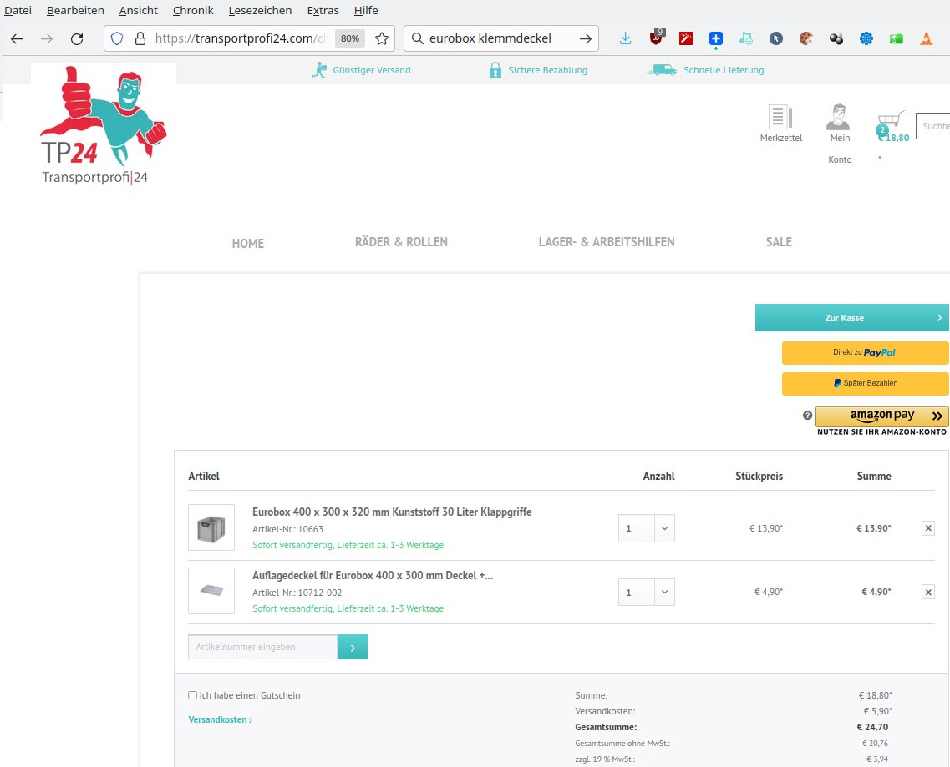
Task: Click the Artikelnummer eingeben field
Action: click(x=262, y=647)
